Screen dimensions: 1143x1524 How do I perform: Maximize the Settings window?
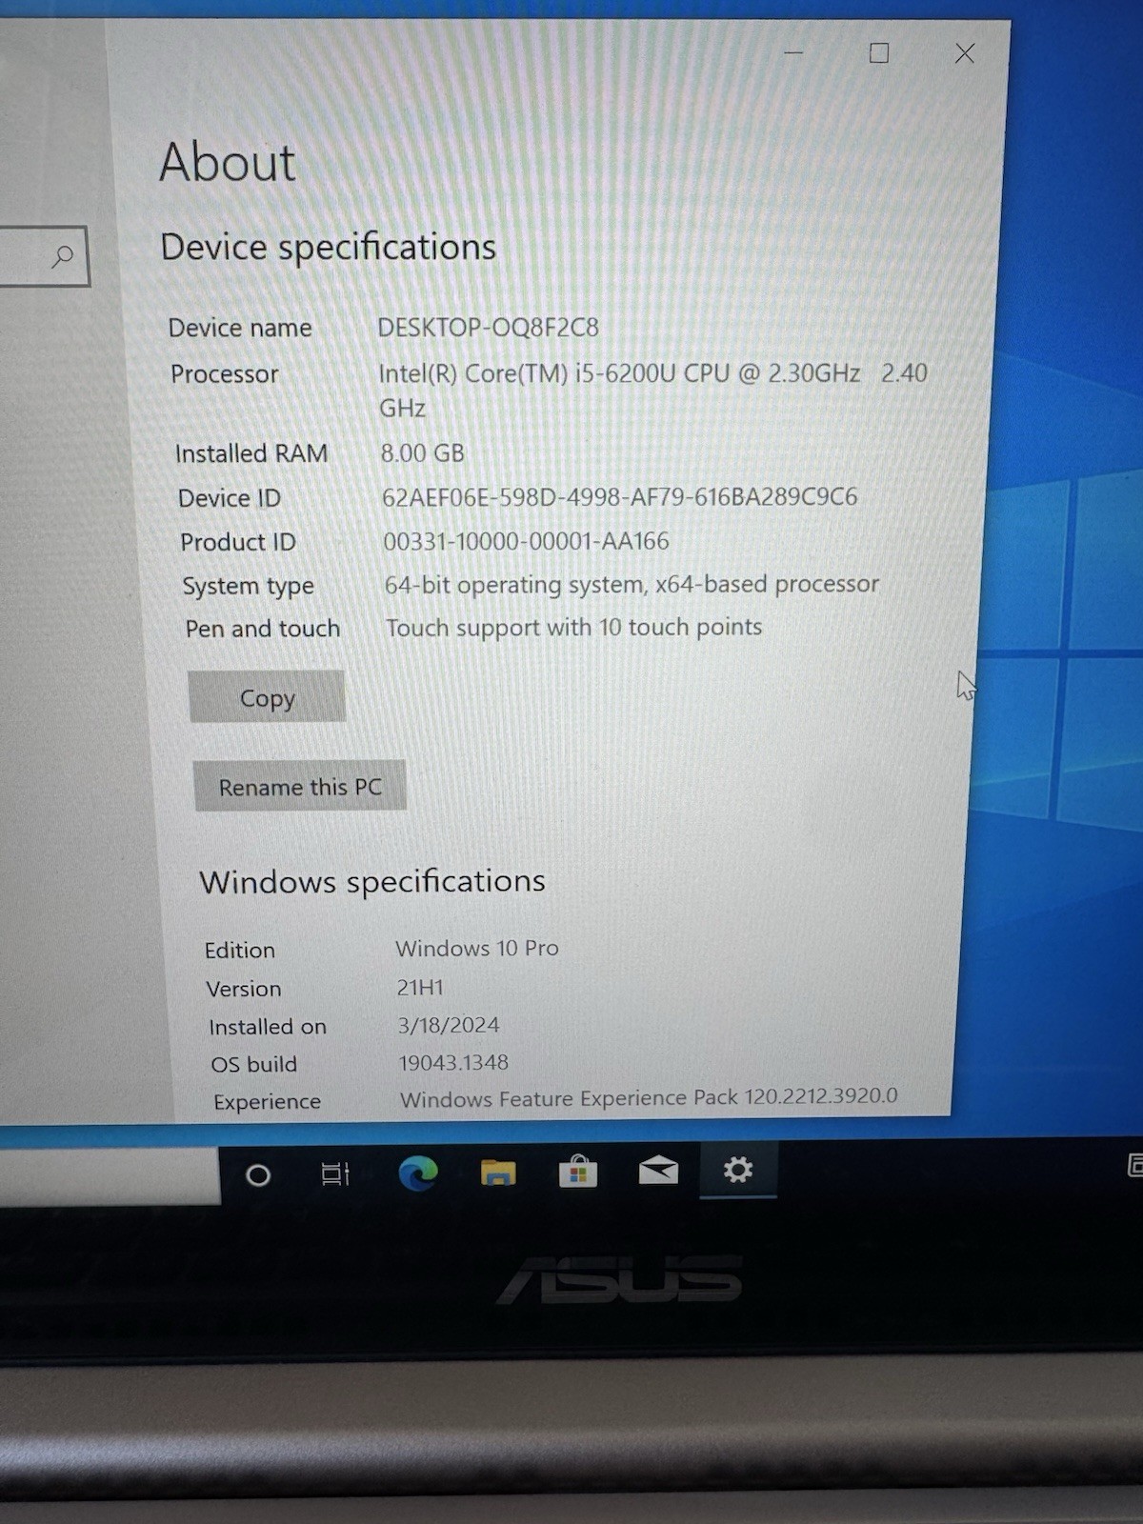click(x=879, y=53)
